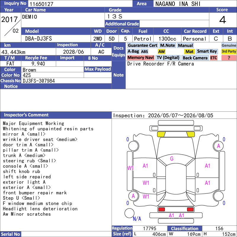Select the inspection expiry 2028/06
Viewport: 237px width, 237px height.
pos(73,52)
